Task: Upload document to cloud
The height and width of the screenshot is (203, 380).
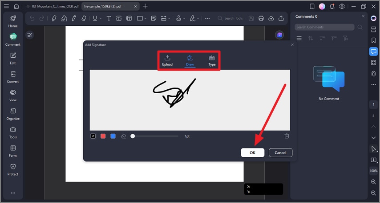Action: coord(271,18)
